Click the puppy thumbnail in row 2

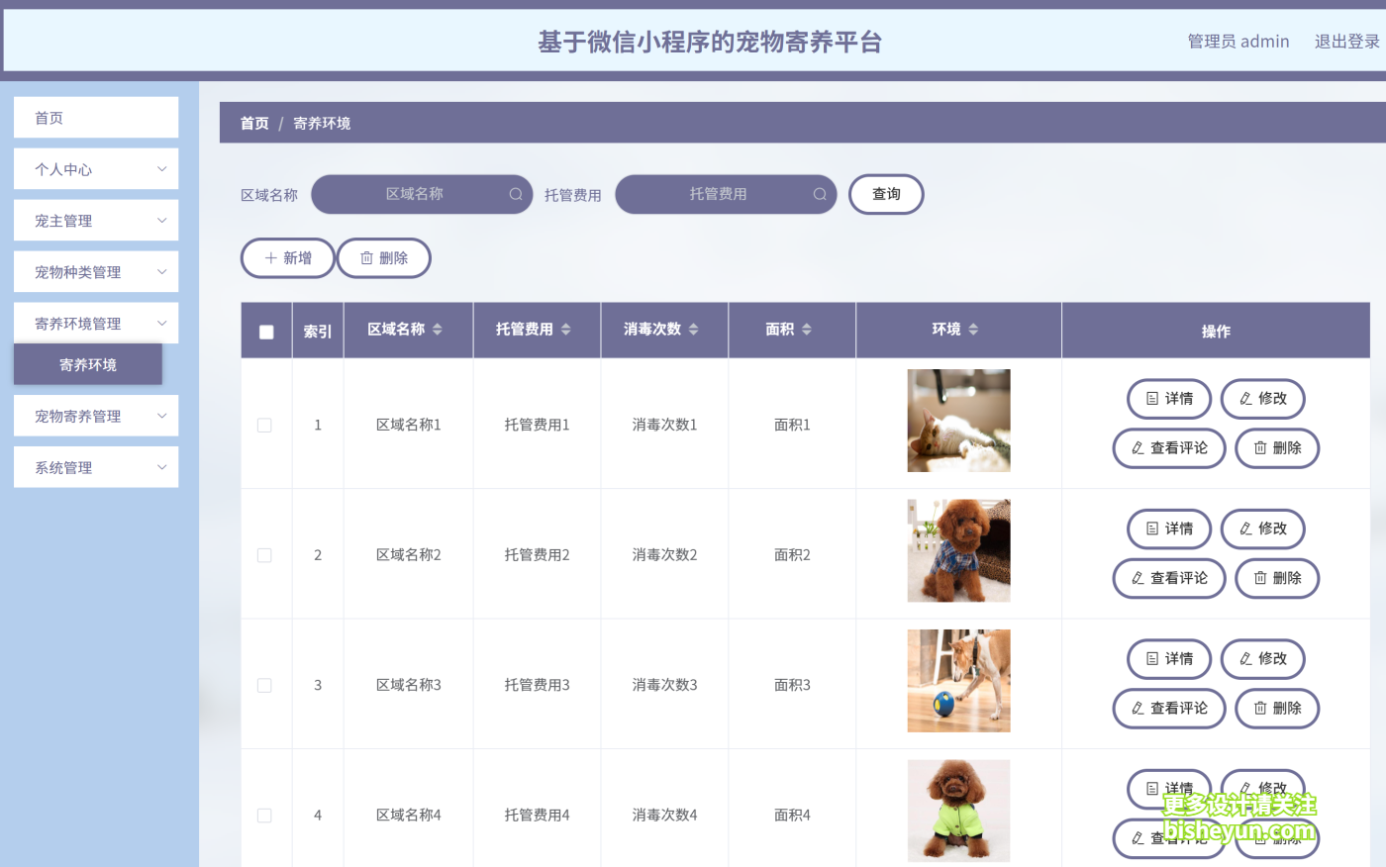tap(958, 550)
